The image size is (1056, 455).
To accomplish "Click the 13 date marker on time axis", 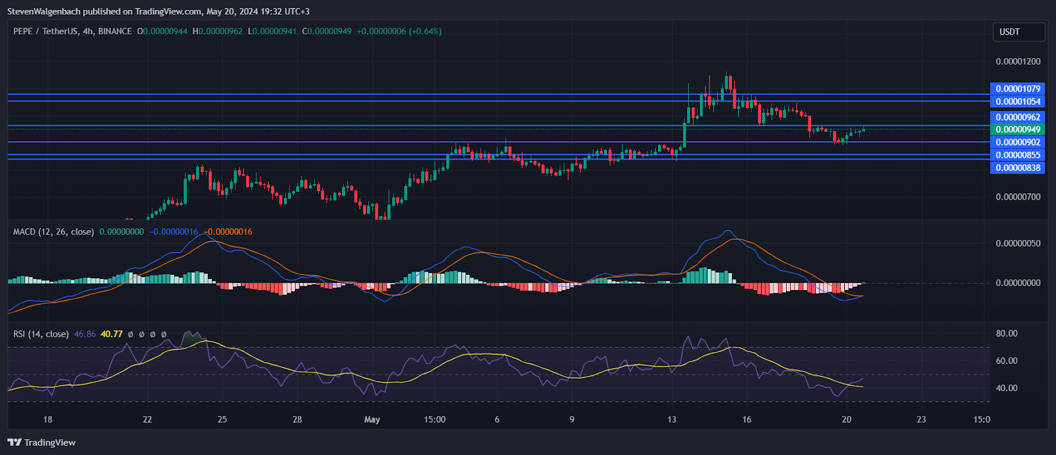I will [x=671, y=419].
